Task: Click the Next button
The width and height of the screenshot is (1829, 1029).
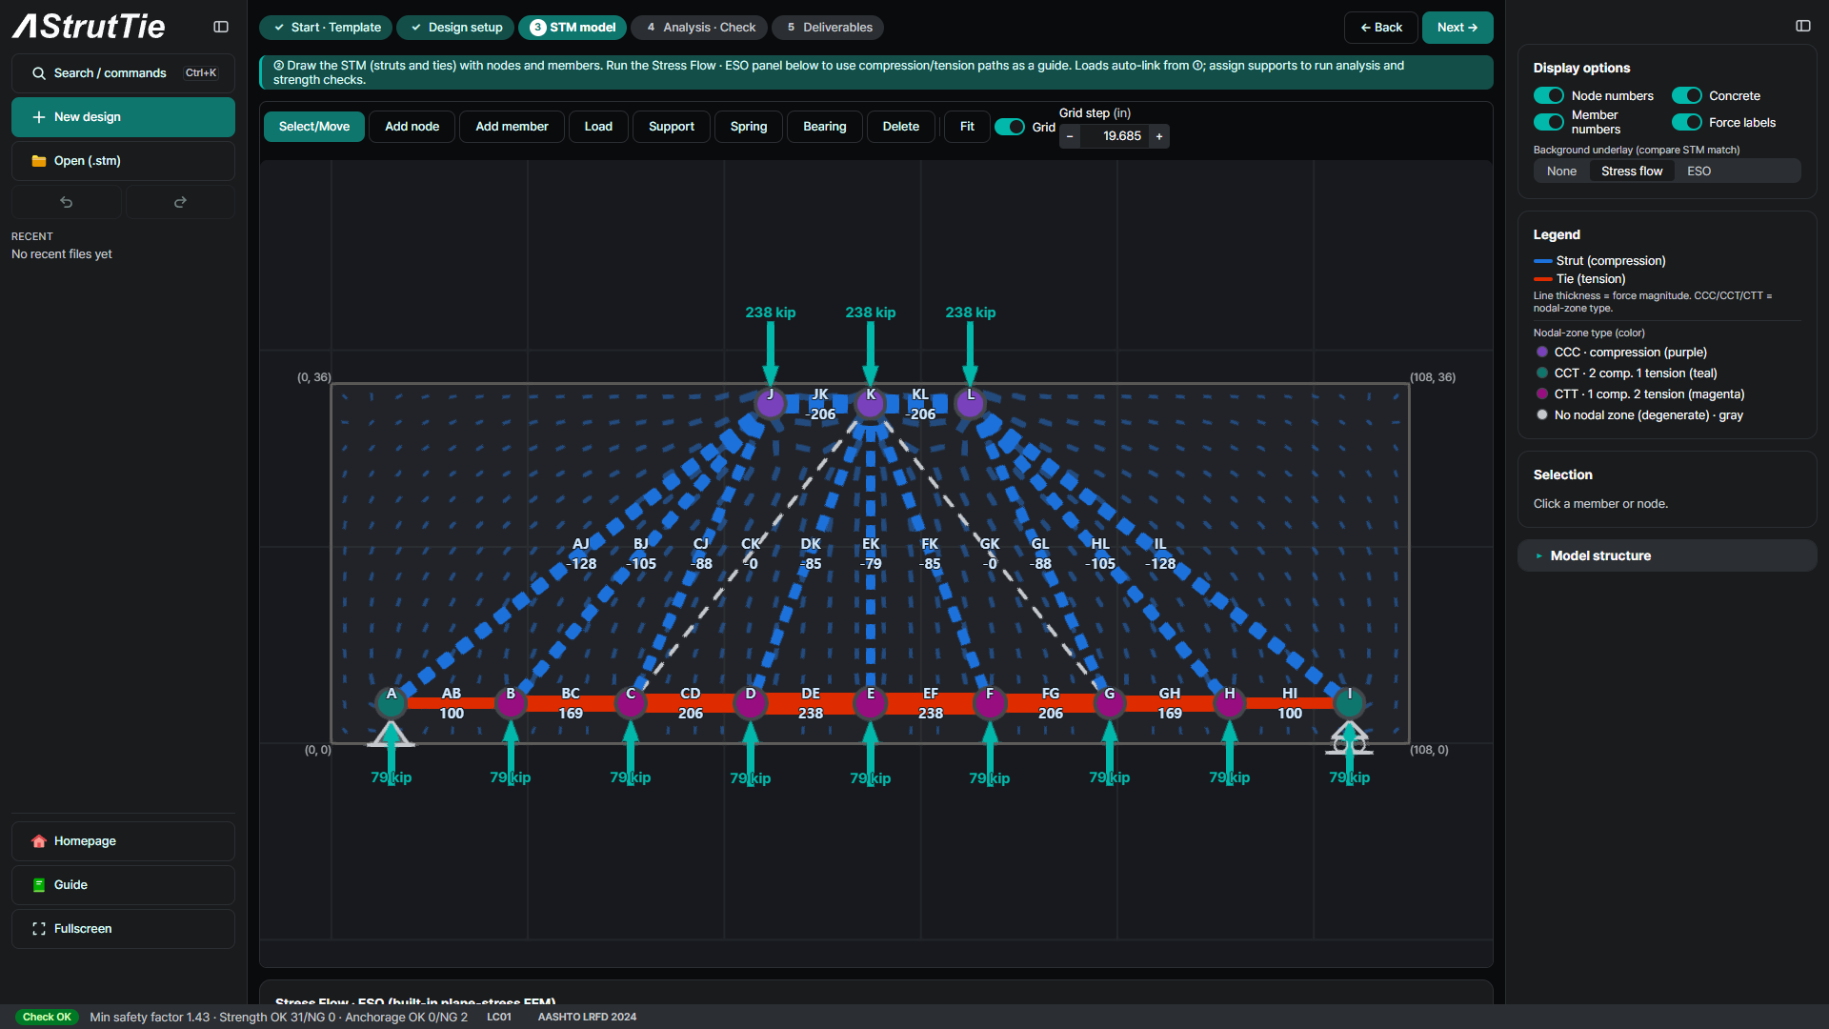Action: pos(1457,28)
